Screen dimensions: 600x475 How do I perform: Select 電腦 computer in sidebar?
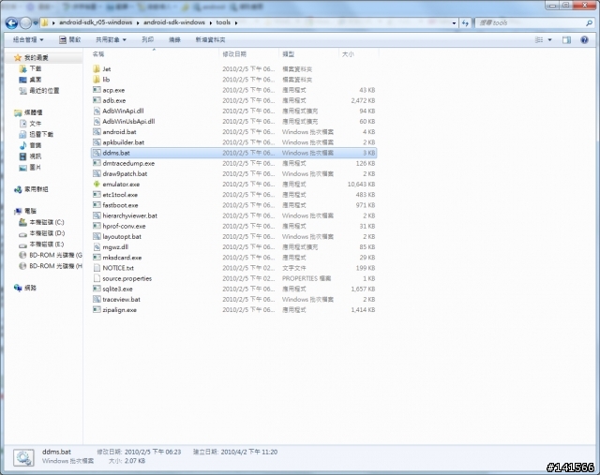tap(30, 211)
